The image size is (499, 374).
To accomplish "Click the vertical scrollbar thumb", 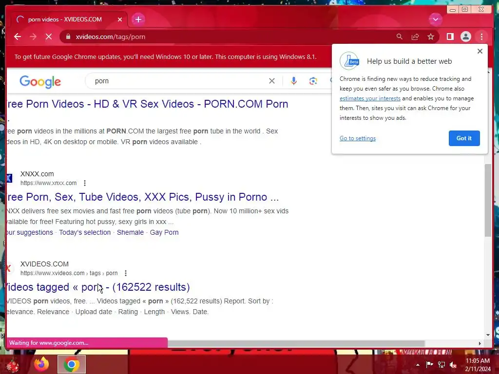I will [488, 200].
